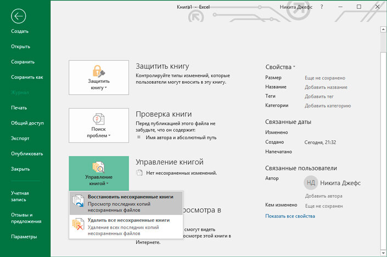Open the Поиск проблем dropdown button

(99, 125)
